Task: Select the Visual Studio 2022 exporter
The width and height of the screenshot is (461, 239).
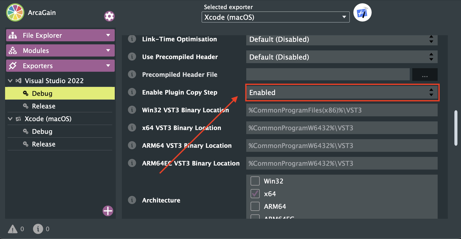Action: 60,81
